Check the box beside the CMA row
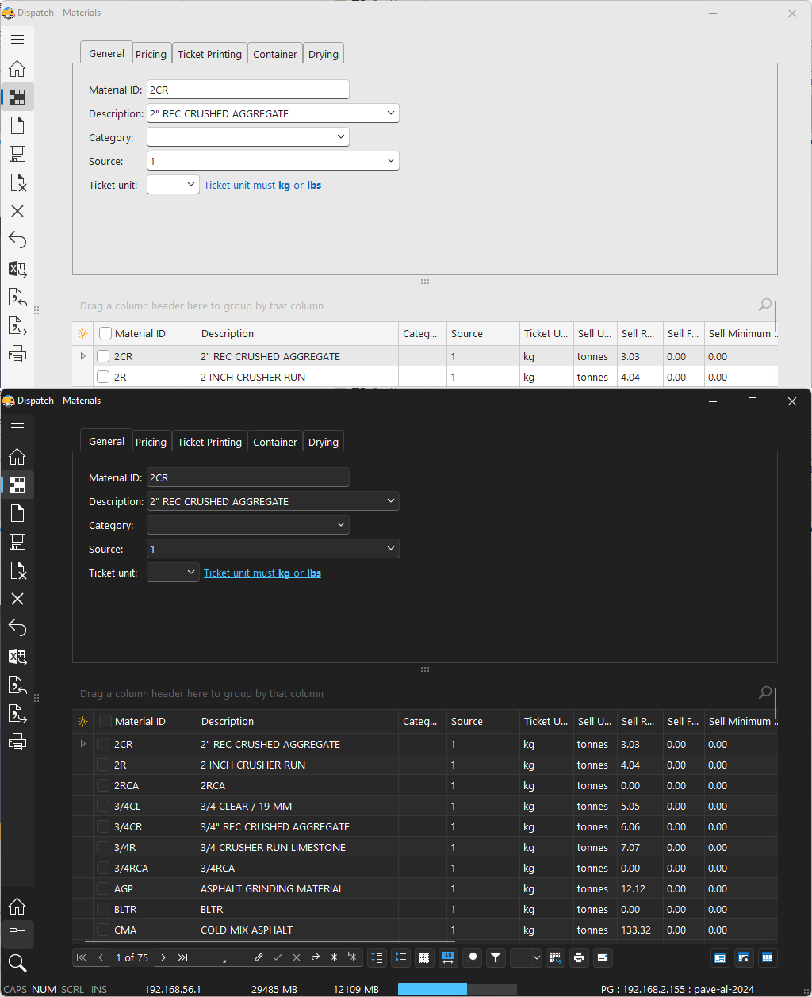812x997 pixels. pyautogui.click(x=103, y=930)
